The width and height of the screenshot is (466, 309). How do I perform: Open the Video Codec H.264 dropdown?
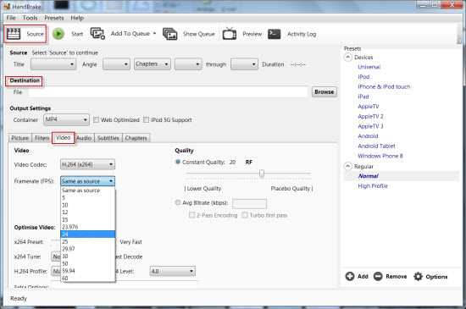pos(87,164)
